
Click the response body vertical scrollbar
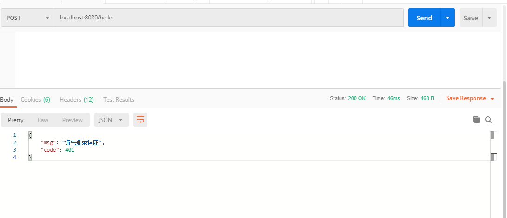(x=492, y=174)
